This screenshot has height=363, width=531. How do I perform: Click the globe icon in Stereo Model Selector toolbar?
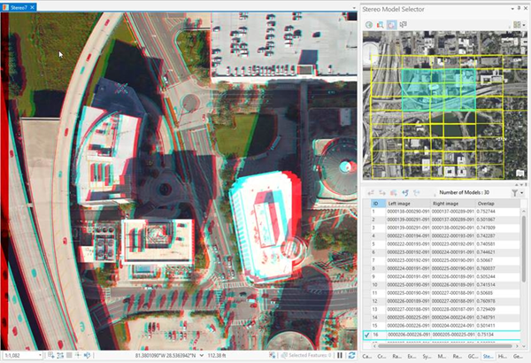(x=370, y=25)
